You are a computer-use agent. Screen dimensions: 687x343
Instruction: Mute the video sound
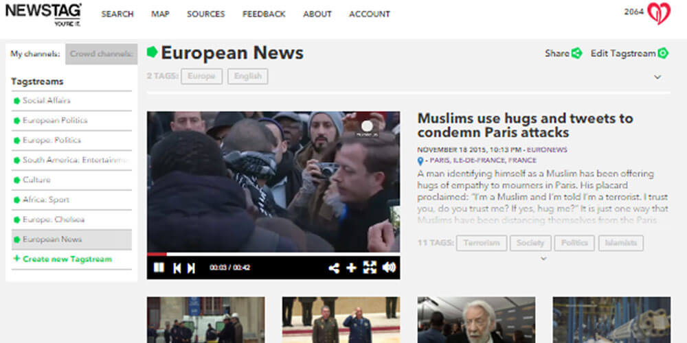pyautogui.click(x=389, y=268)
